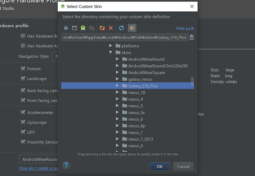
Task: Click the Desktop directory toolbar icon
Action: tap(74, 28)
